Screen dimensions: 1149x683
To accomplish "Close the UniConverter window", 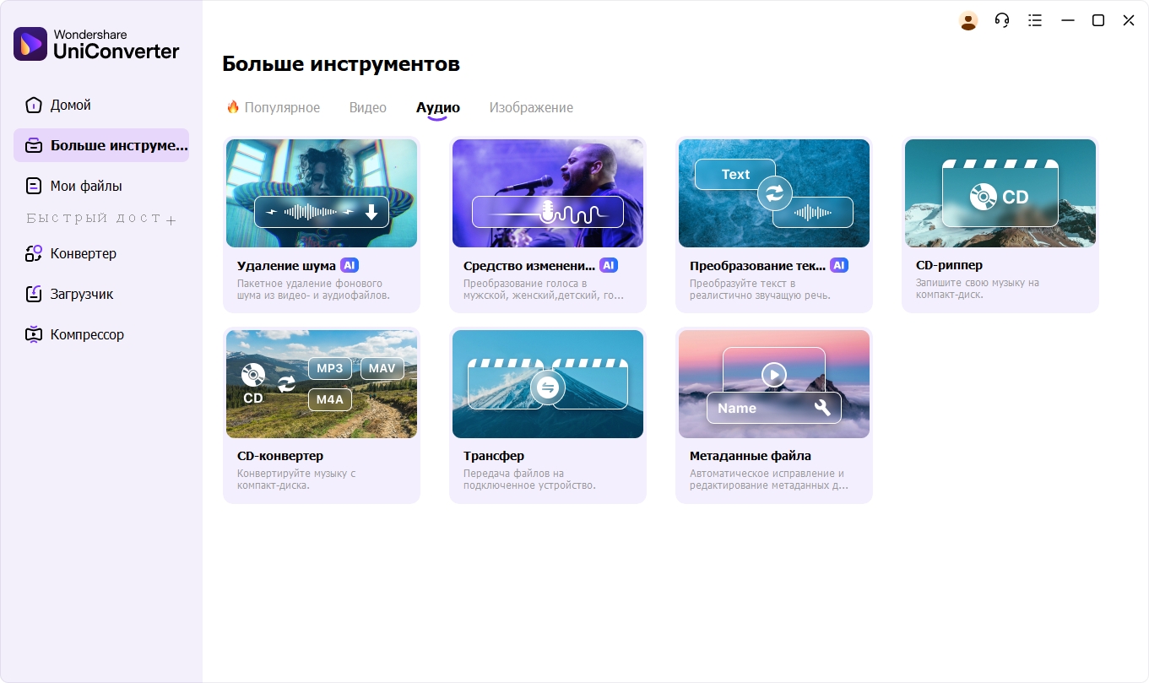I will coord(1129,21).
